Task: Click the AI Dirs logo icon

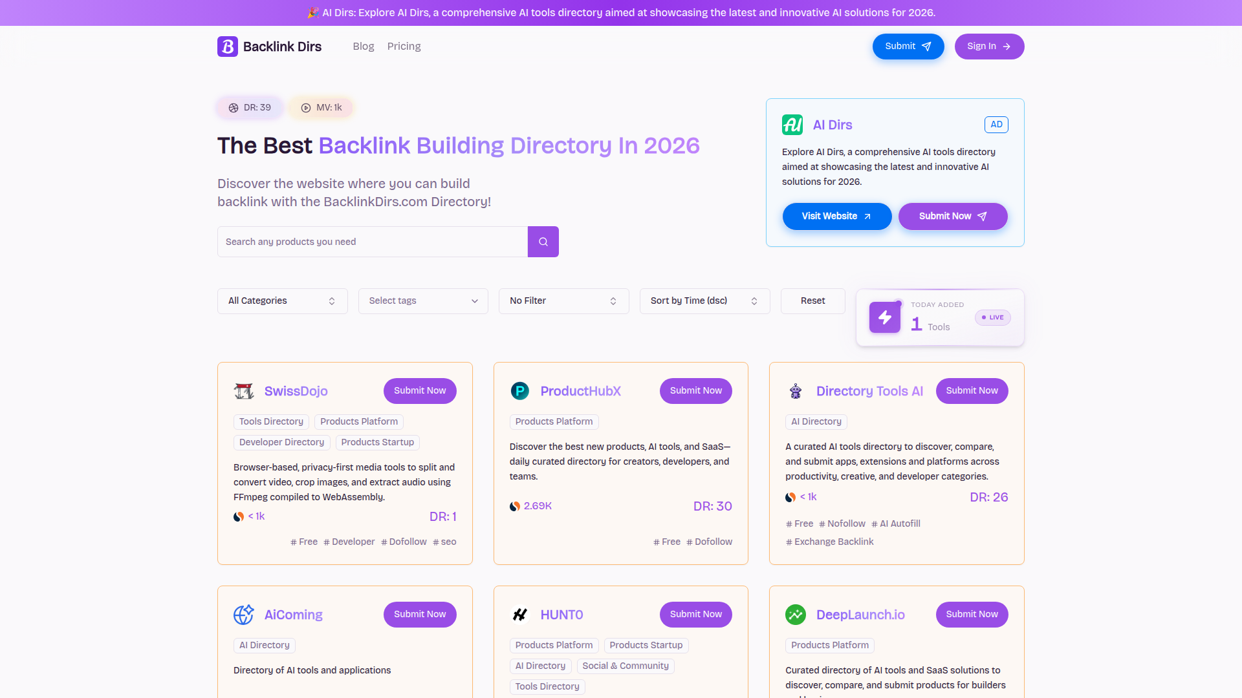Action: 793,125
